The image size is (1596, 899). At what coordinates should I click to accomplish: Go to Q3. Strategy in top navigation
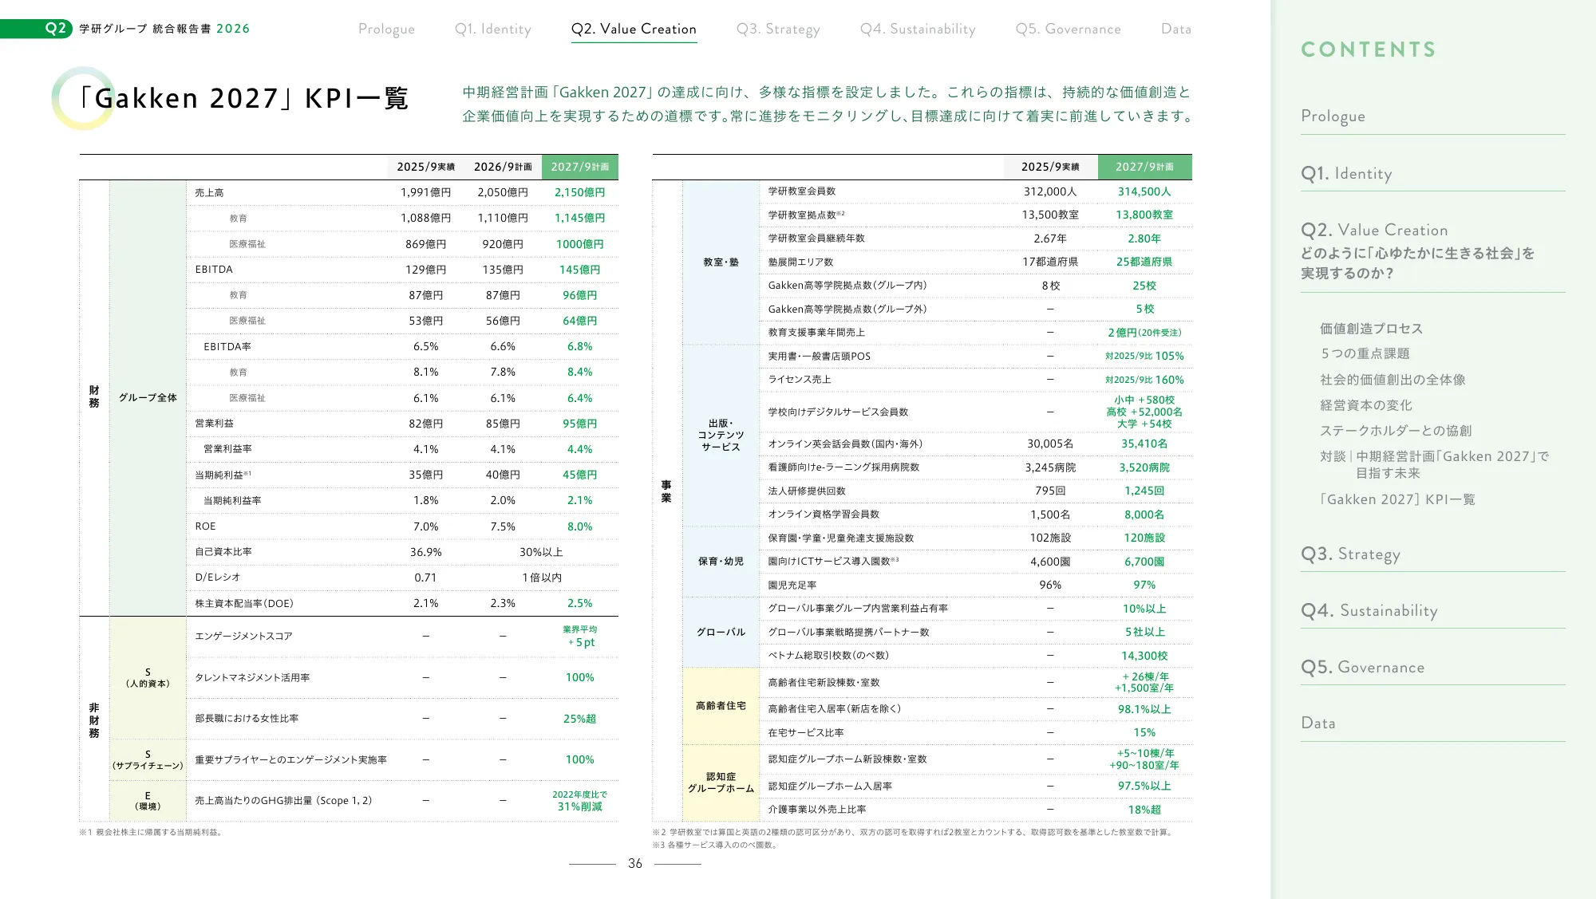click(x=778, y=29)
